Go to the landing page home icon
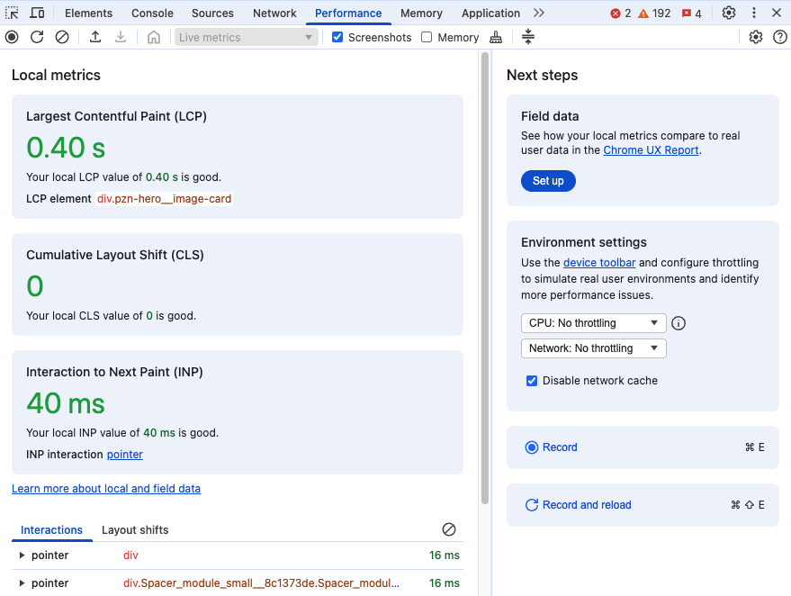Image resolution: width=791 pixels, height=596 pixels. tap(154, 37)
